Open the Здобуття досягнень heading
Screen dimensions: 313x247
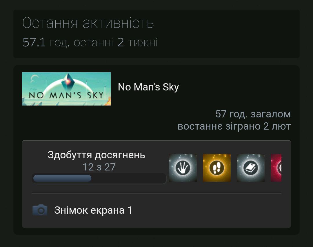tap(97, 155)
